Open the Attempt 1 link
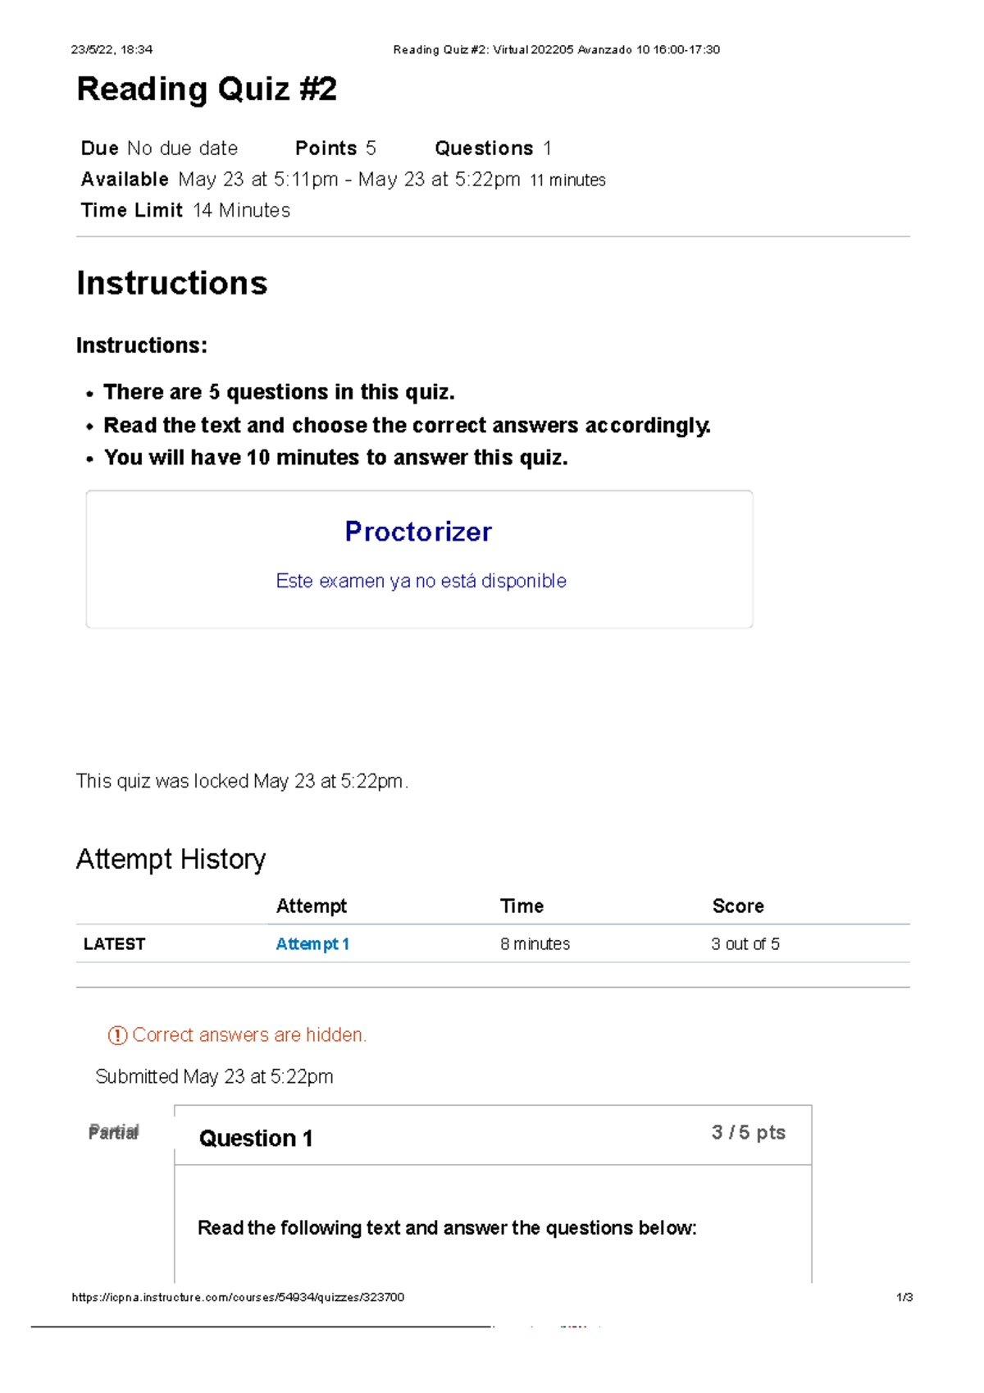Image resolution: width=984 pixels, height=1393 pixels. (312, 944)
